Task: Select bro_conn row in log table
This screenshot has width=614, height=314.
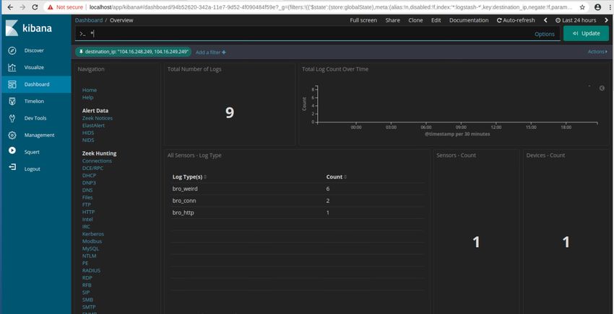Action: (298, 201)
